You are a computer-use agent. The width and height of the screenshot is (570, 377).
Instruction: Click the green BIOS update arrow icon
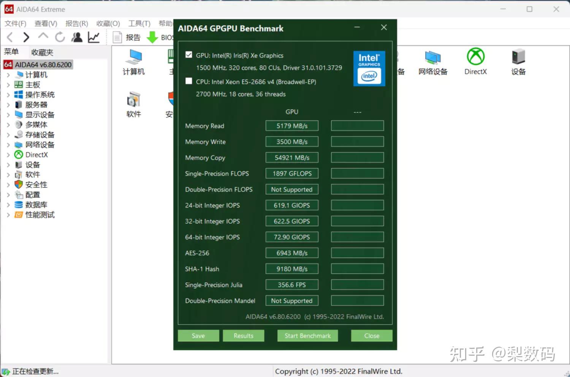click(x=152, y=37)
